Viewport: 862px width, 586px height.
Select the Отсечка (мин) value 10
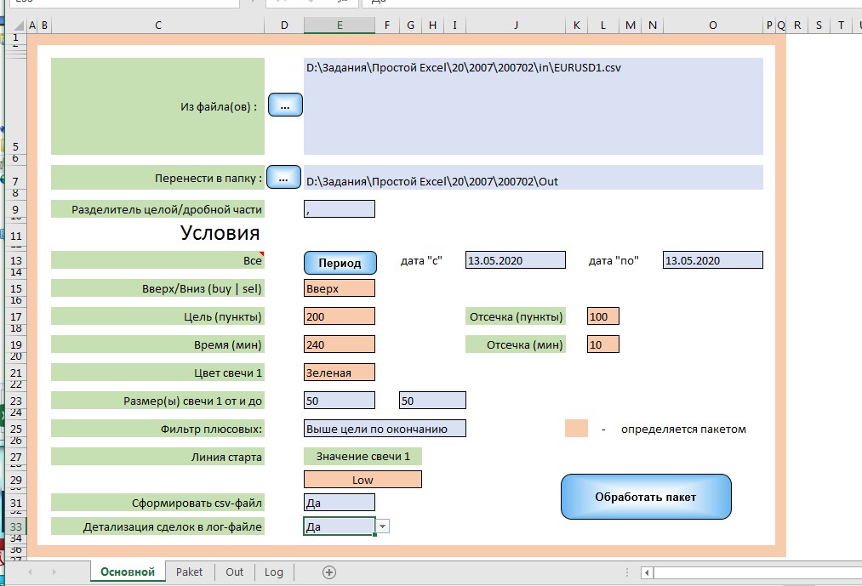pos(603,344)
